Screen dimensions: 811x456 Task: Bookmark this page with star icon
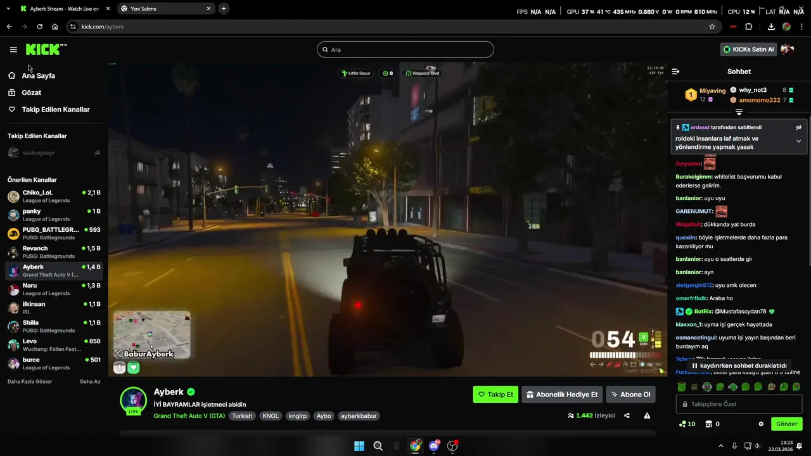[x=712, y=27]
